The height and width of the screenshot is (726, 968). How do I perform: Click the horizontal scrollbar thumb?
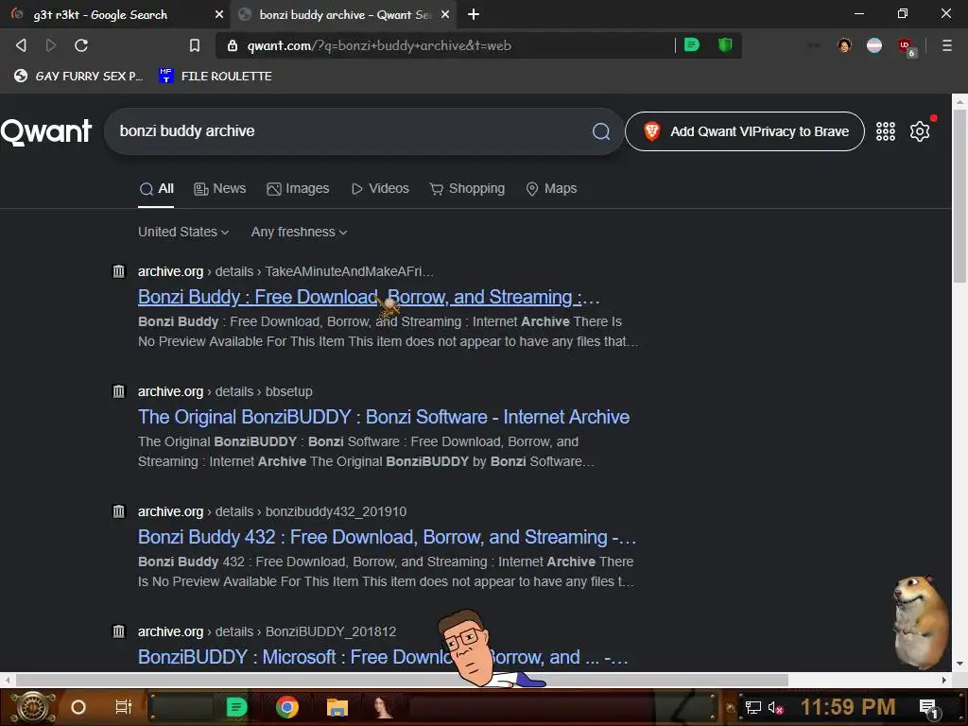(402, 680)
